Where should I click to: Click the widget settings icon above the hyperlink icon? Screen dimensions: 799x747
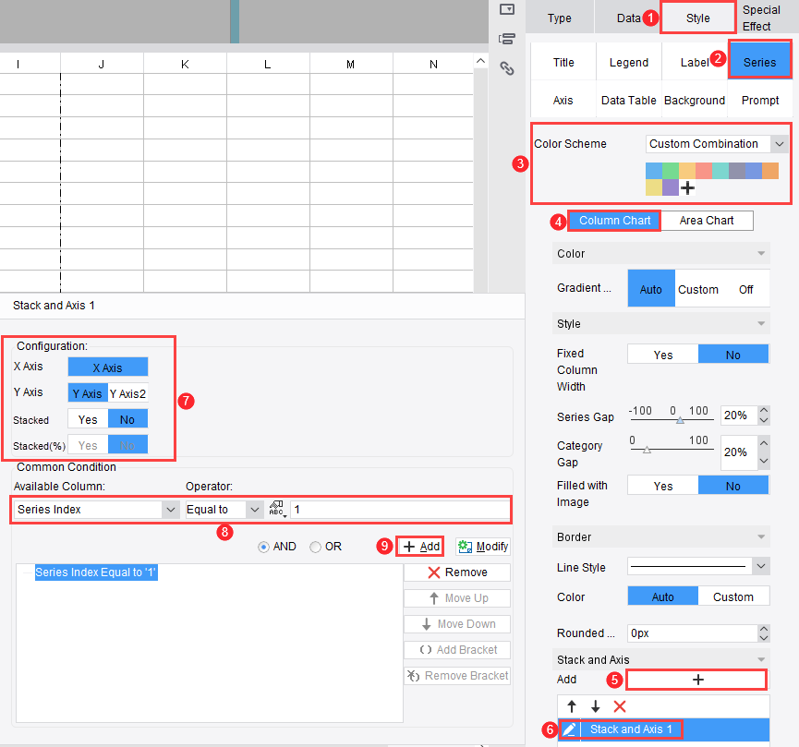pyautogui.click(x=506, y=39)
